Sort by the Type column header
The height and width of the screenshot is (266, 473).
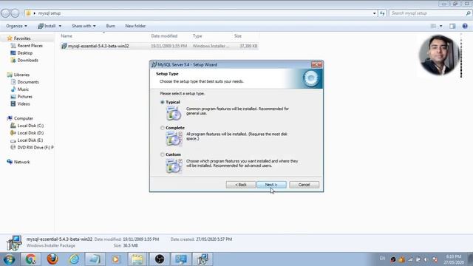coord(197,36)
